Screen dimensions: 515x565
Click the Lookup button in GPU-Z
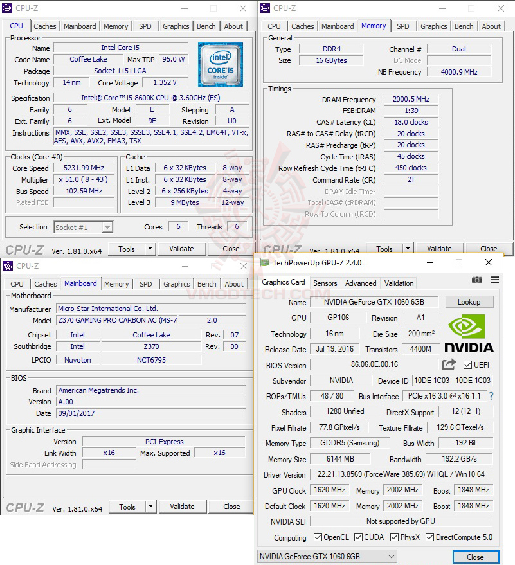point(469,301)
